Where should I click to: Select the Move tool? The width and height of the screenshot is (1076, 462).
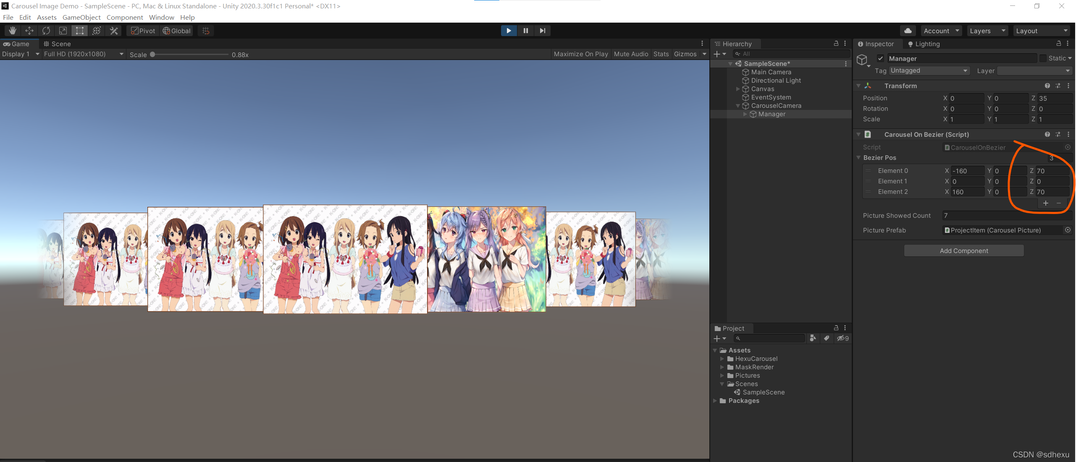click(x=29, y=31)
